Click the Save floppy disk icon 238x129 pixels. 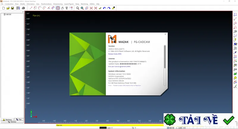pos(12,8)
